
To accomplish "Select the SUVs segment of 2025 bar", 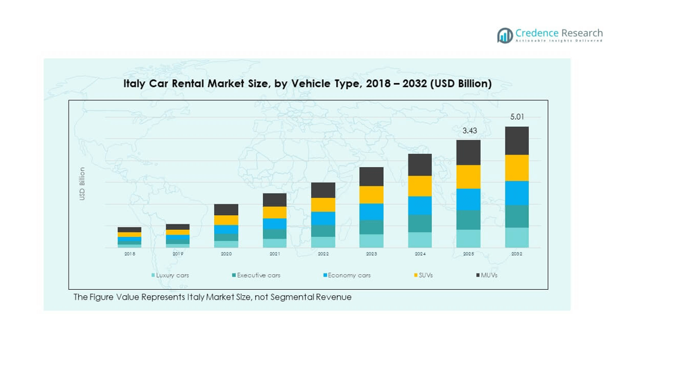I will pos(469,177).
